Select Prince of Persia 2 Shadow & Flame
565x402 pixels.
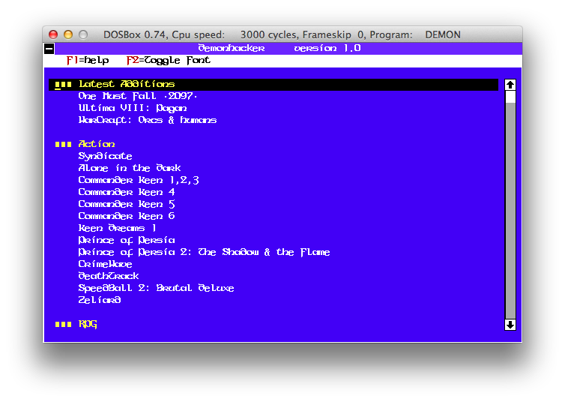[x=204, y=252]
